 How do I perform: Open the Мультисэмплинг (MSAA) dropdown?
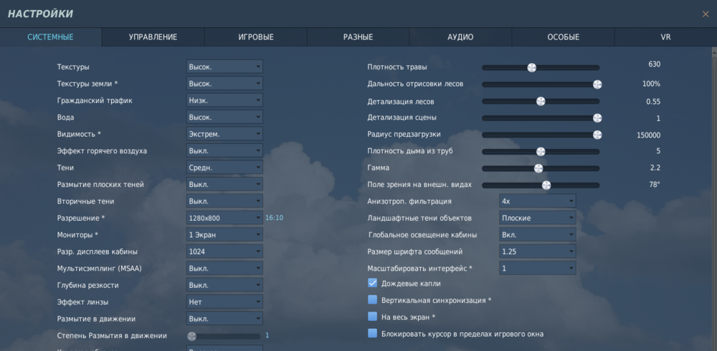point(224,269)
